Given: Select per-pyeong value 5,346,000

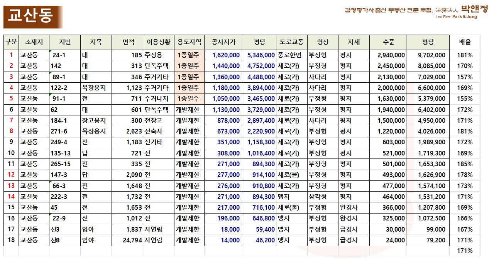Looking at the screenshot, I should (x=259, y=55).
